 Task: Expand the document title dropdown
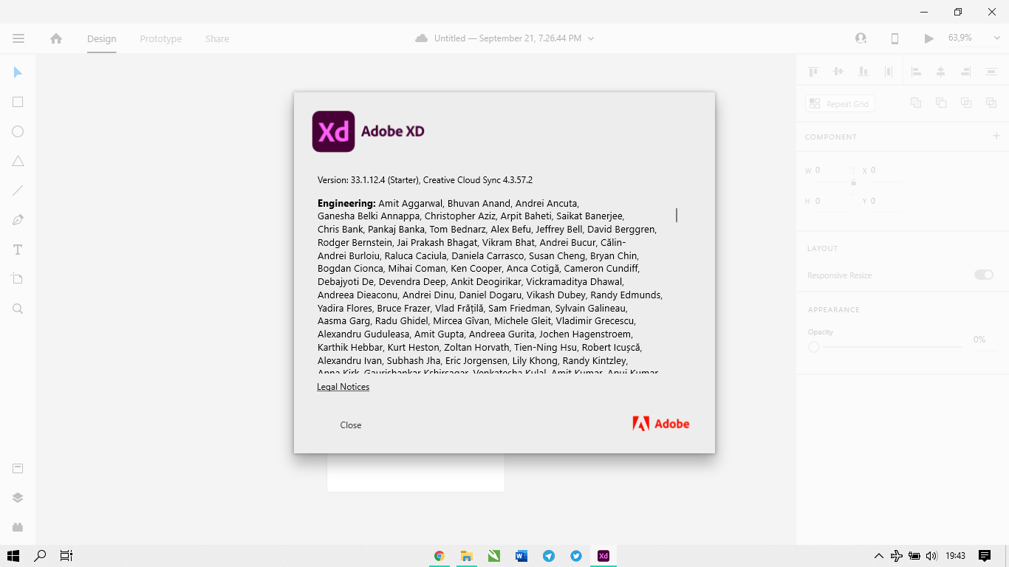tap(589, 38)
